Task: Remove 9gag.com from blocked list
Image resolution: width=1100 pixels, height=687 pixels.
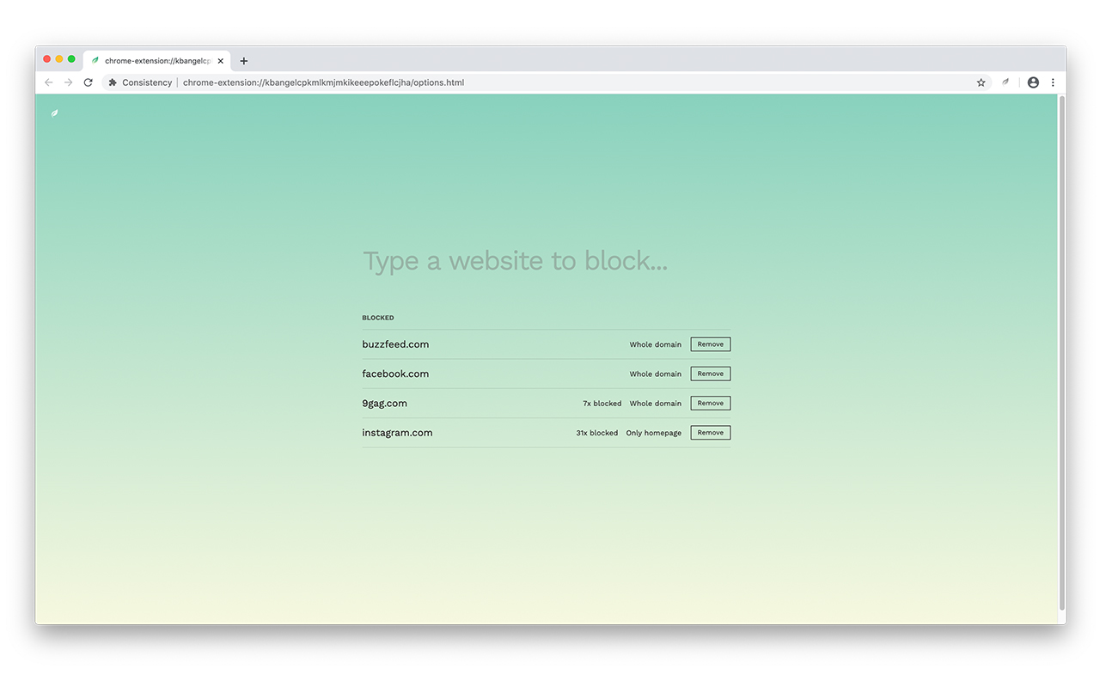Action: [711, 403]
